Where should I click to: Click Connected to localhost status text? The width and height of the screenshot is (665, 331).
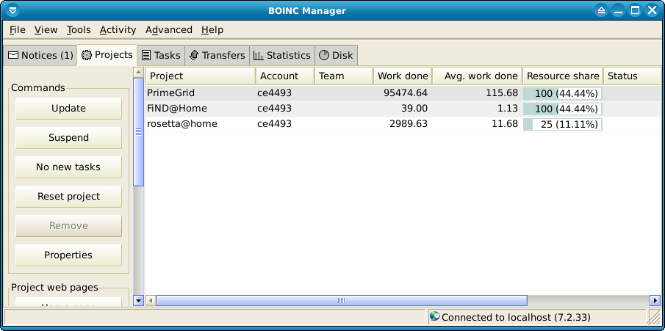[x=516, y=317]
